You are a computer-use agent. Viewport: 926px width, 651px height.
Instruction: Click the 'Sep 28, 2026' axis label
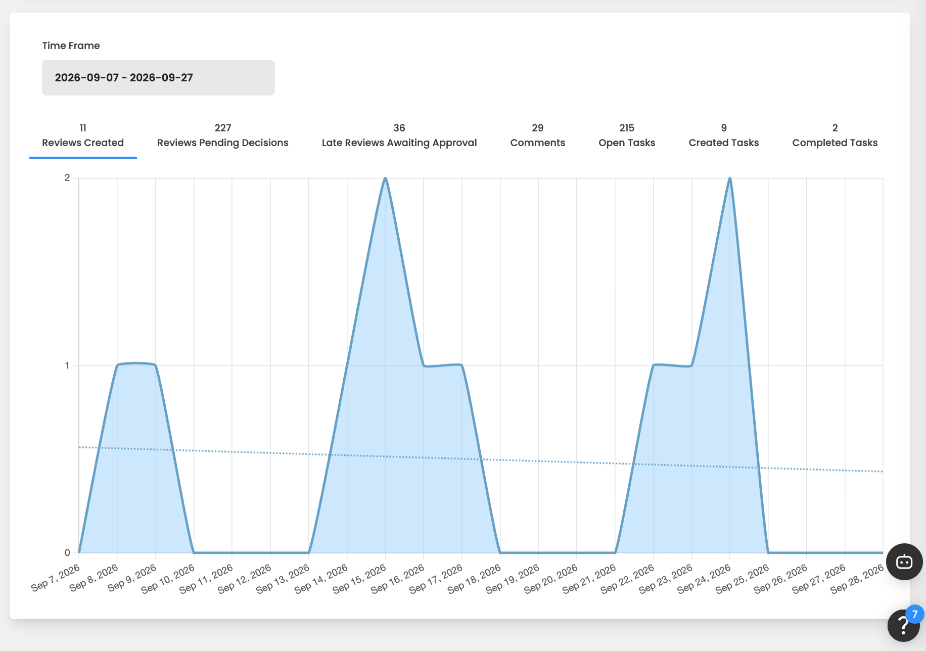[x=857, y=579]
